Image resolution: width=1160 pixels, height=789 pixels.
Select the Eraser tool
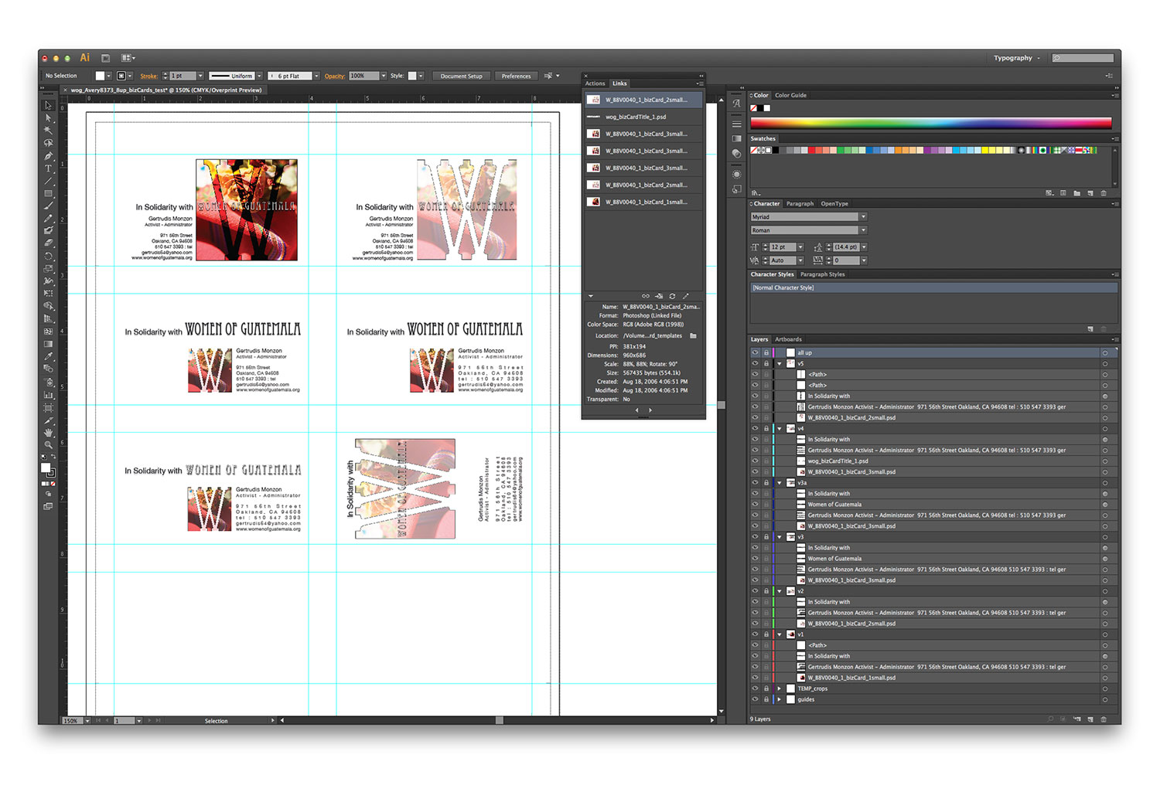(48, 243)
